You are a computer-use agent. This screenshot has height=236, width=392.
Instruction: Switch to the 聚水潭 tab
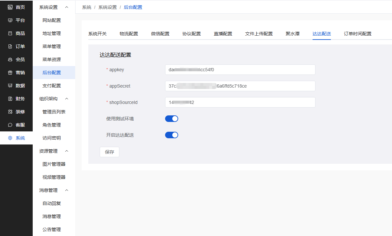293,34
